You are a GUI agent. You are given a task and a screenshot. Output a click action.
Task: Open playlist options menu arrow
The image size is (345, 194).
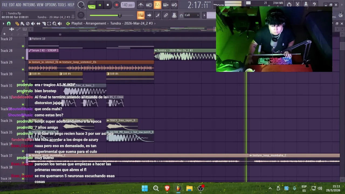3,23
